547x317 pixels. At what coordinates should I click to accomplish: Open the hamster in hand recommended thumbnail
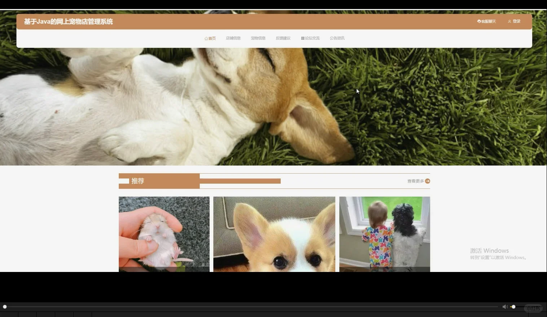click(164, 234)
